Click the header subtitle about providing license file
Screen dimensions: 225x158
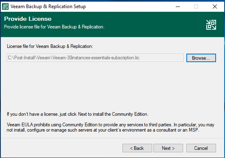click(x=54, y=27)
